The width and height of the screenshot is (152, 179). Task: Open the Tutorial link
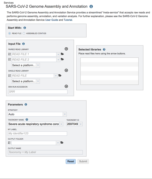point(68,20)
